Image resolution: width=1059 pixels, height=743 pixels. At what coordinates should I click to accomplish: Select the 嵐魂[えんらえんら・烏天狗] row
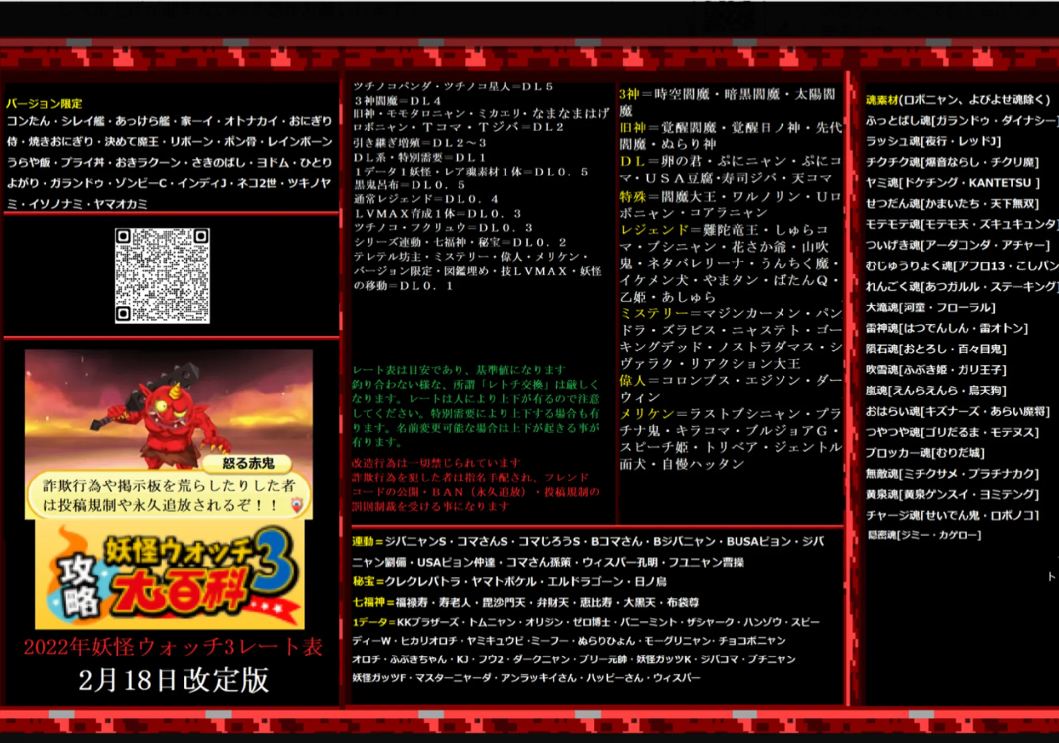point(936,391)
